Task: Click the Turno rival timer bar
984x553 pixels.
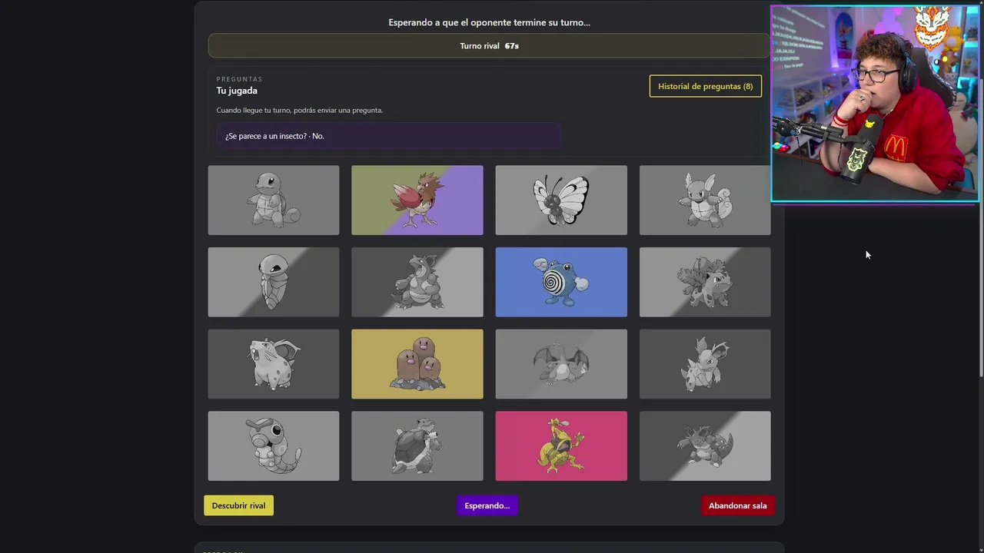Action: (x=489, y=46)
